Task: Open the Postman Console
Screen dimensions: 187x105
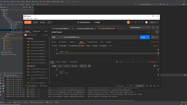Action: click(x=43, y=86)
